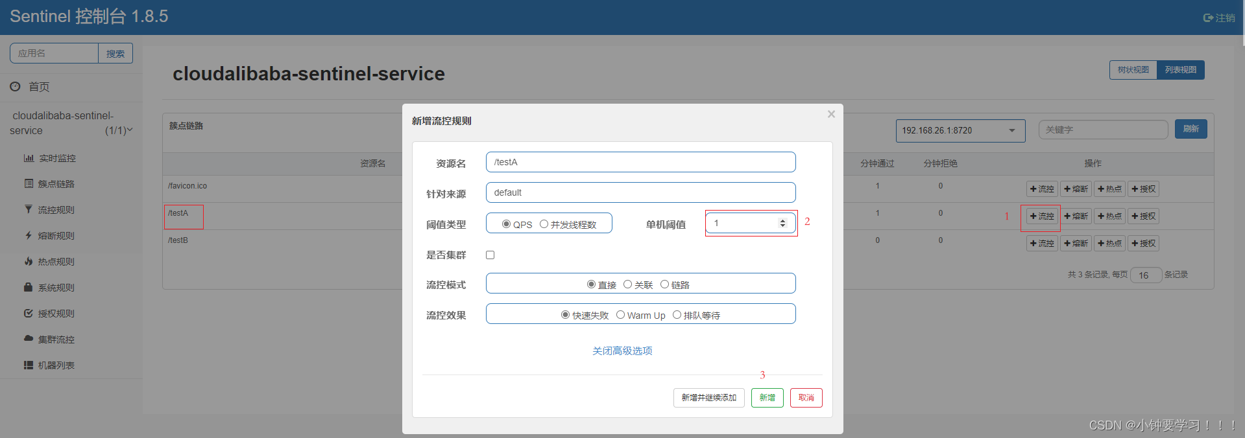Open 流控规则 filter icon in sidebar
The image size is (1245, 438).
click(x=29, y=210)
